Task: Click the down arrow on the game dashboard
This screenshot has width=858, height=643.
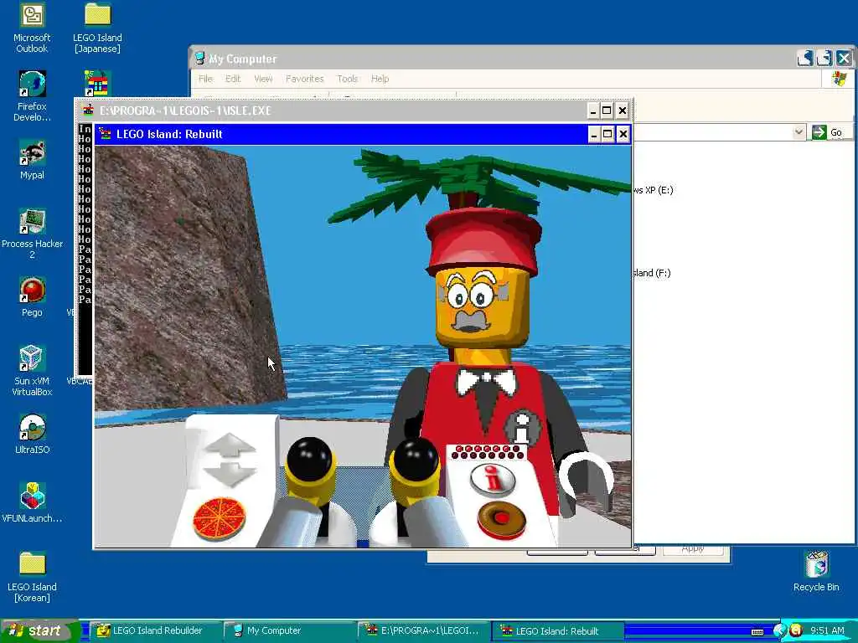Action: (x=230, y=474)
